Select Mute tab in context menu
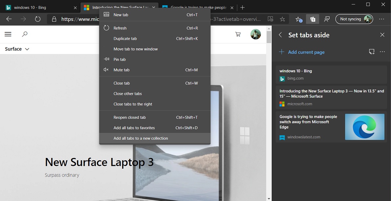Image resolution: width=391 pixels, height=201 pixels. [121, 70]
